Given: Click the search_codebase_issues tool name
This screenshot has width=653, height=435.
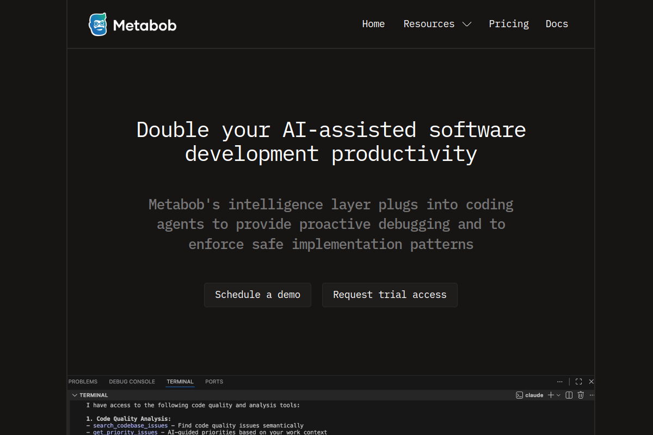Looking at the screenshot, I should point(131,426).
